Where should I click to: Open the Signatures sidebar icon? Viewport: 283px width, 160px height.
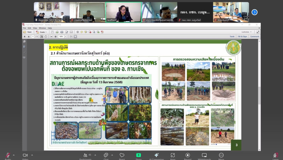(x=24, y=58)
